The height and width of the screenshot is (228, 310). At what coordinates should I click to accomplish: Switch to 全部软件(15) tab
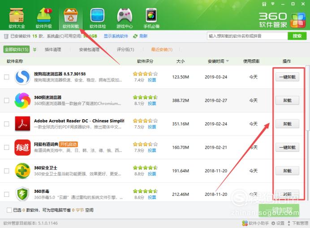[x=17, y=49]
